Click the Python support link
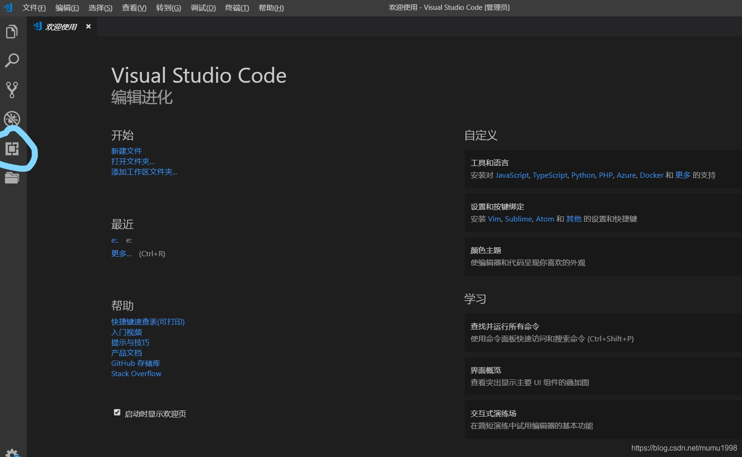This screenshot has width=742, height=457. click(583, 175)
